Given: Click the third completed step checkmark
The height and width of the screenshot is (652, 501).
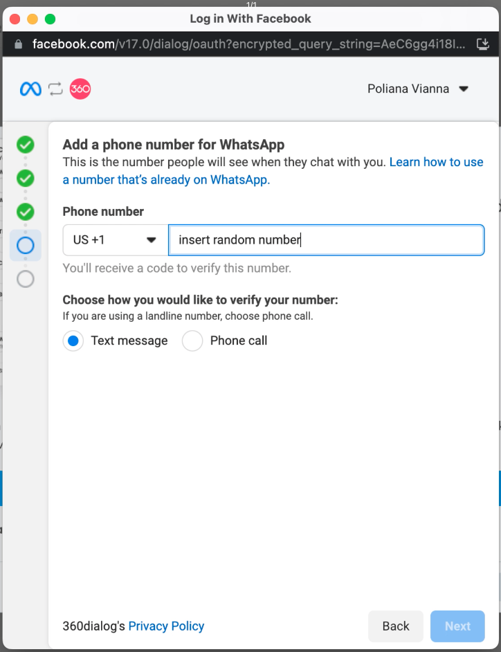Looking at the screenshot, I should 26,212.
